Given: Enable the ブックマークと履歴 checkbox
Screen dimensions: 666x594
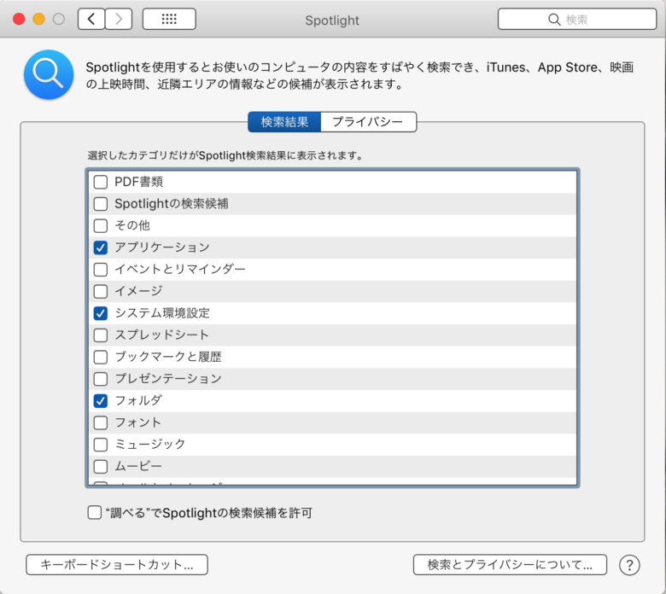Looking at the screenshot, I should point(101,357).
